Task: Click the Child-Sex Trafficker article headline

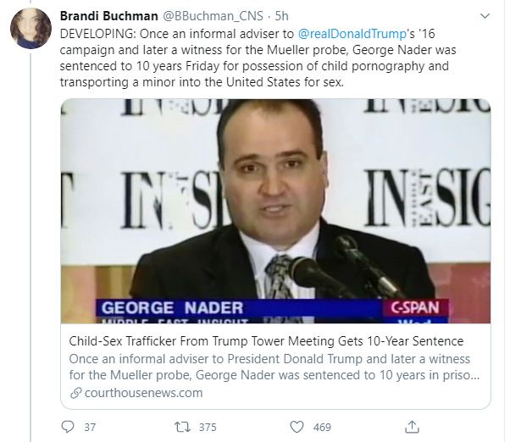Action: point(266,341)
